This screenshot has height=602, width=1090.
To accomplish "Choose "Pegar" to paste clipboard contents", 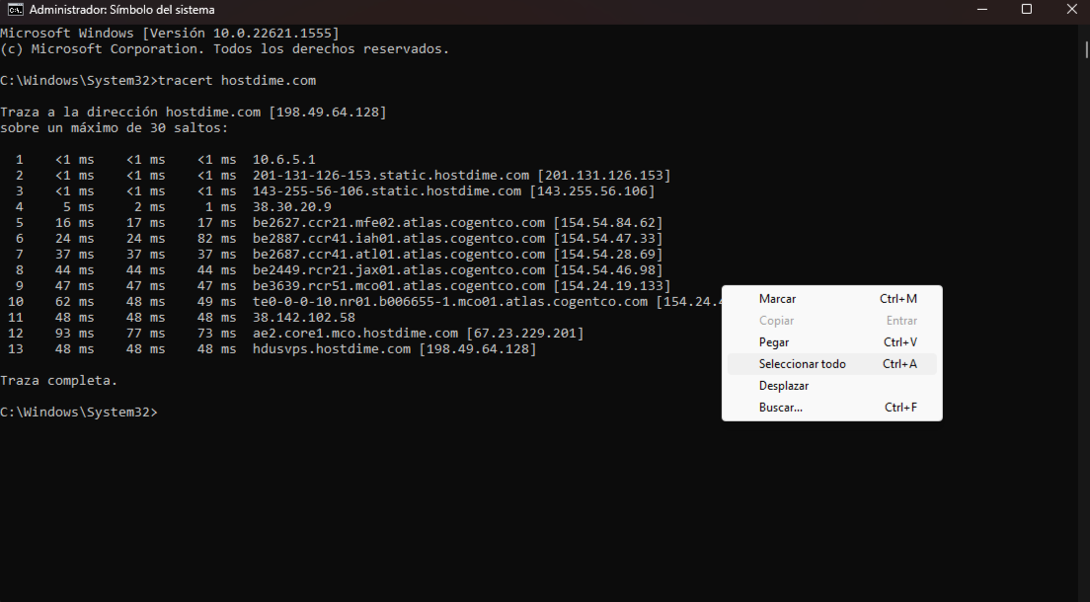I will [774, 341].
